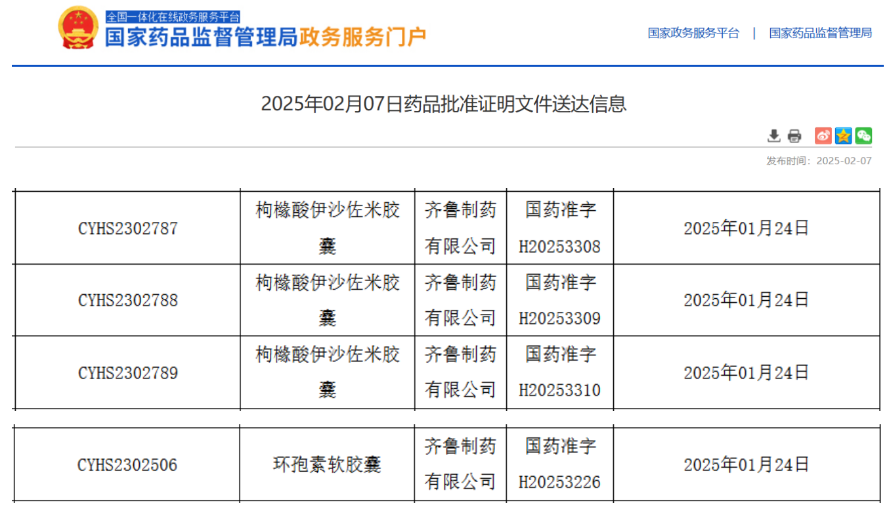Click drug name in CYHS2302787 row

point(327,228)
